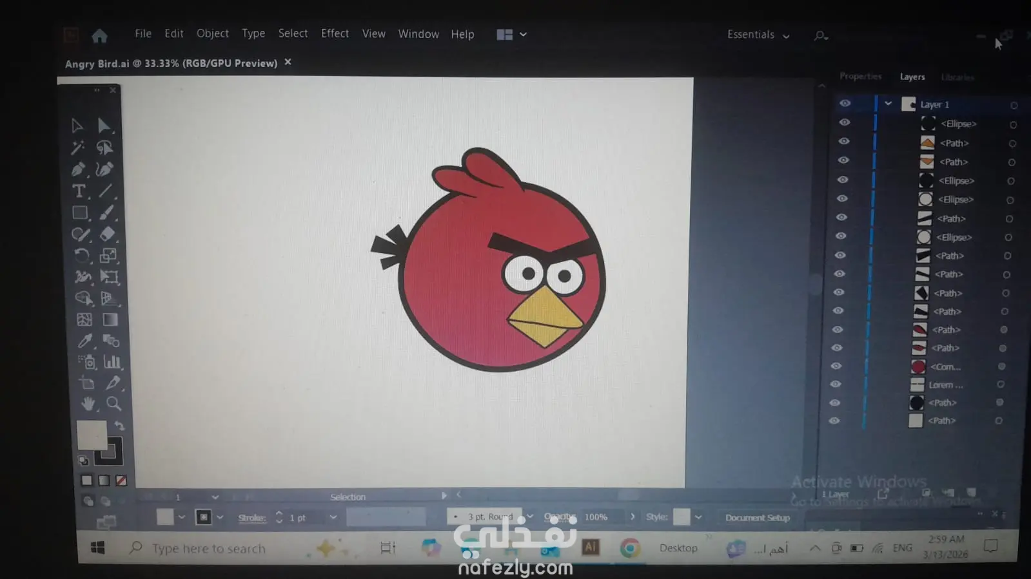Viewport: 1031px width, 579px height.
Task: Set paint to None (red slash)
Action: pos(121,480)
